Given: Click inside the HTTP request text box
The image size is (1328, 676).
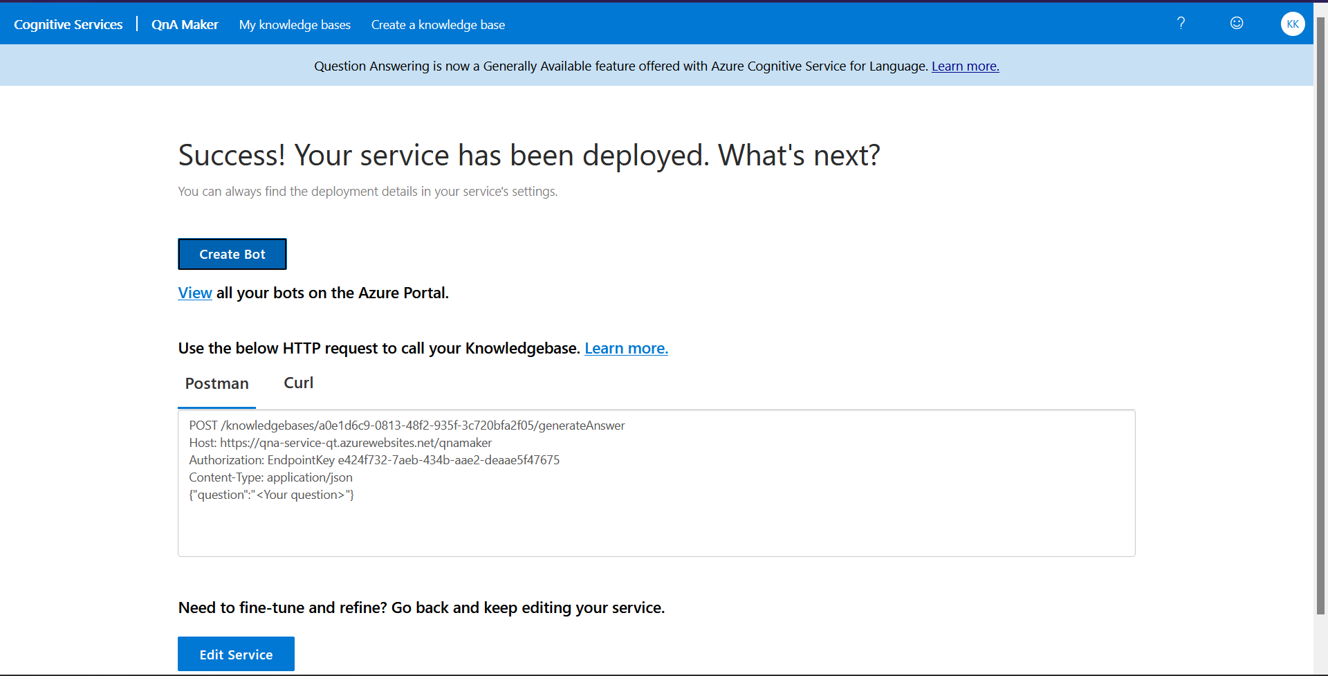Looking at the screenshot, I should tap(656, 483).
